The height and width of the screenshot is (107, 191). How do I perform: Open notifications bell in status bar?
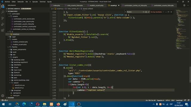click(x=189, y=100)
